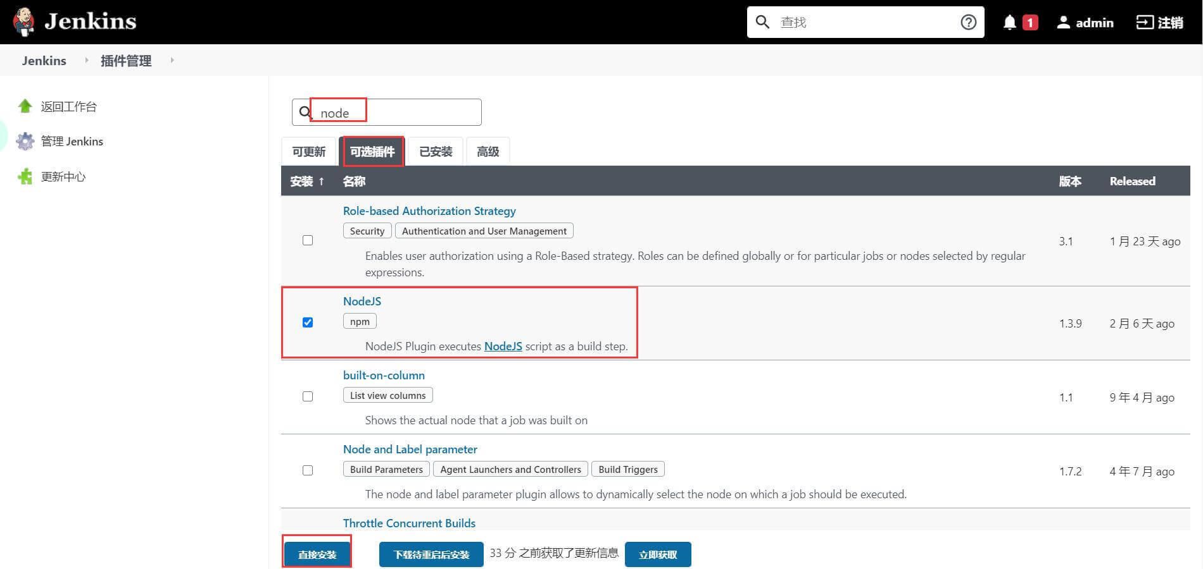This screenshot has width=1203, height=569.
Task: Click green up-arrow return icon
Action: click(x=25, y=106)
